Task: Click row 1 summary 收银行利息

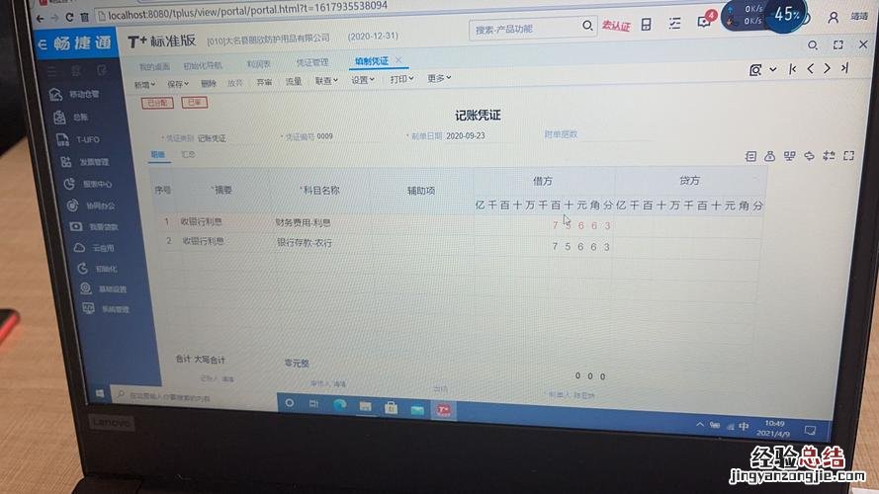Action: [x=202, y=221]
